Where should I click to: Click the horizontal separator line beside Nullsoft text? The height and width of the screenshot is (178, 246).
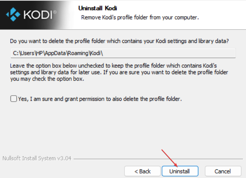(158, 159)
